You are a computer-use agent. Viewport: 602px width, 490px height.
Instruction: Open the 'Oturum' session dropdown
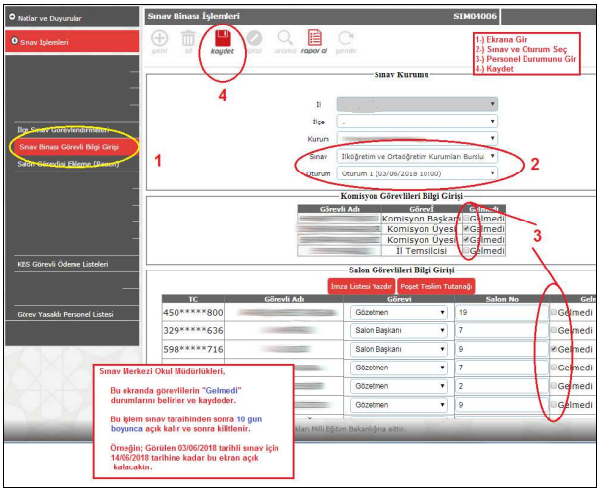pyautogui.click(x=418, y=173)
